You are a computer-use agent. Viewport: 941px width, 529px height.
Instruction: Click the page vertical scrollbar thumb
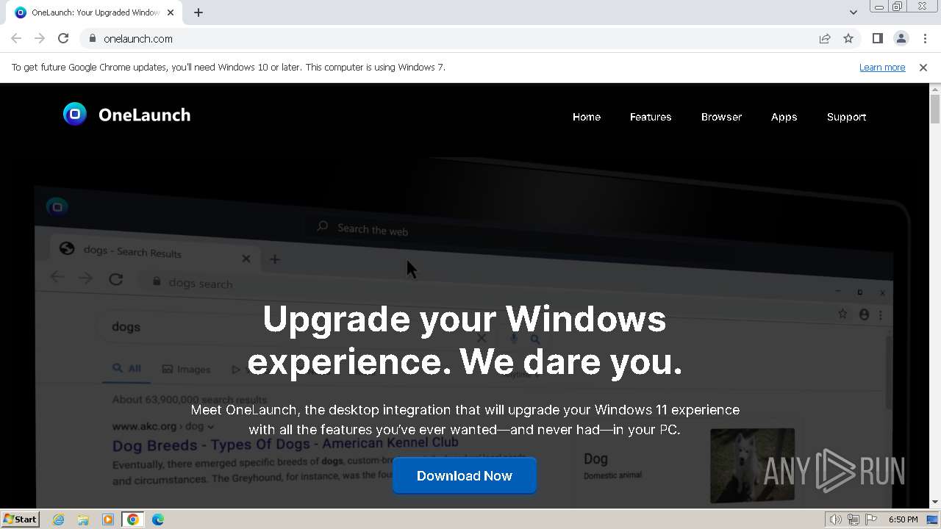[935, 109]
